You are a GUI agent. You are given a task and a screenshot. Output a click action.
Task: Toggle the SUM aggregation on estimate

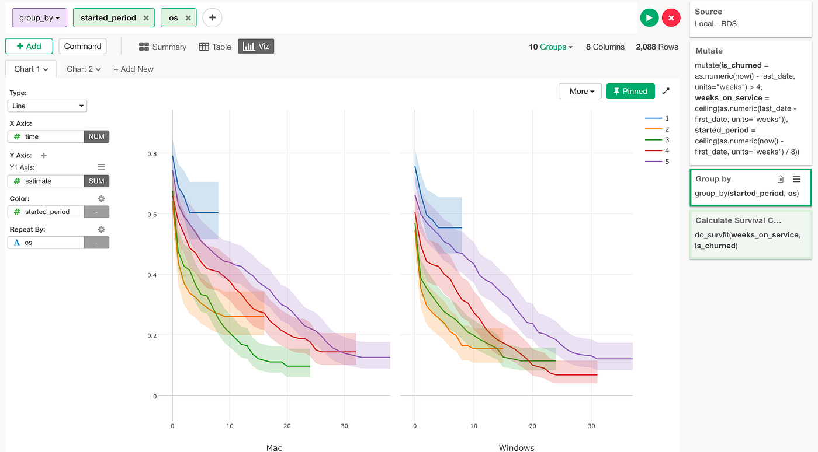tap(96, 181)
